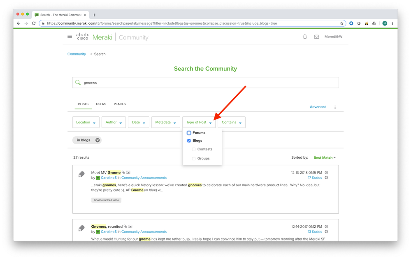Open the messages envelope icon
Viewport: 411px width, 259px height.
tap(316, 37)
